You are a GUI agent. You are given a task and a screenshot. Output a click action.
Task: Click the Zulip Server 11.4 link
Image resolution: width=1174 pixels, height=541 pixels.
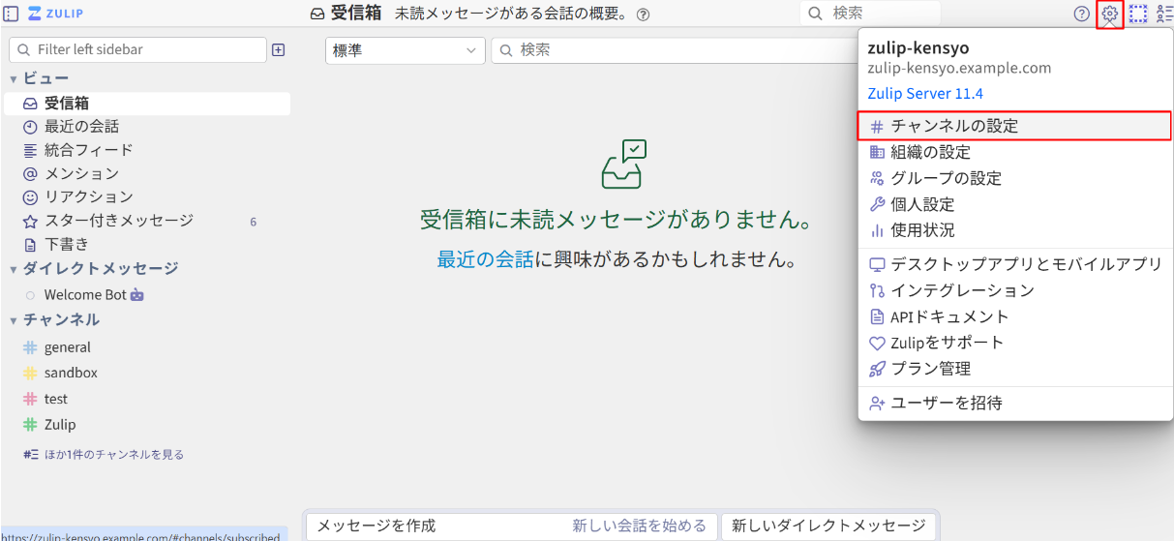(x=925, y=94)
